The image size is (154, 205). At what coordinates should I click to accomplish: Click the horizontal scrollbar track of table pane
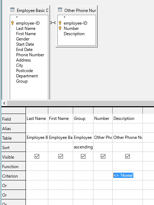pyautogui.click(x=80, y=103)
